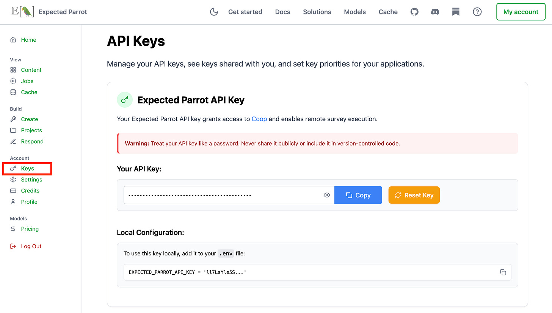
Task: Follow the Coop hyperlink
Action: pyautogui.click(x=259, y=119)
